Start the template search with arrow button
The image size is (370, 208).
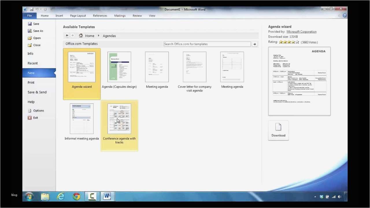click(254, 44)
